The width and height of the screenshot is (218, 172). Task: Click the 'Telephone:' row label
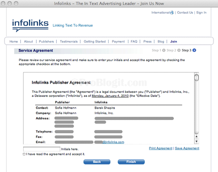[x=44, y=132]
